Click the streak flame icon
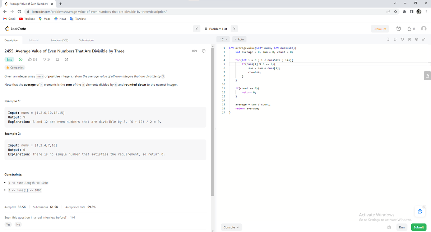The height and width of the screenshot is (232, 431). pos(410,29)
